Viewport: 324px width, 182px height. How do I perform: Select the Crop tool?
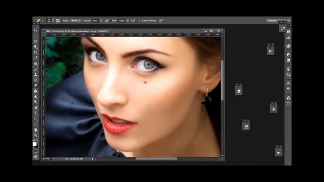36,53
